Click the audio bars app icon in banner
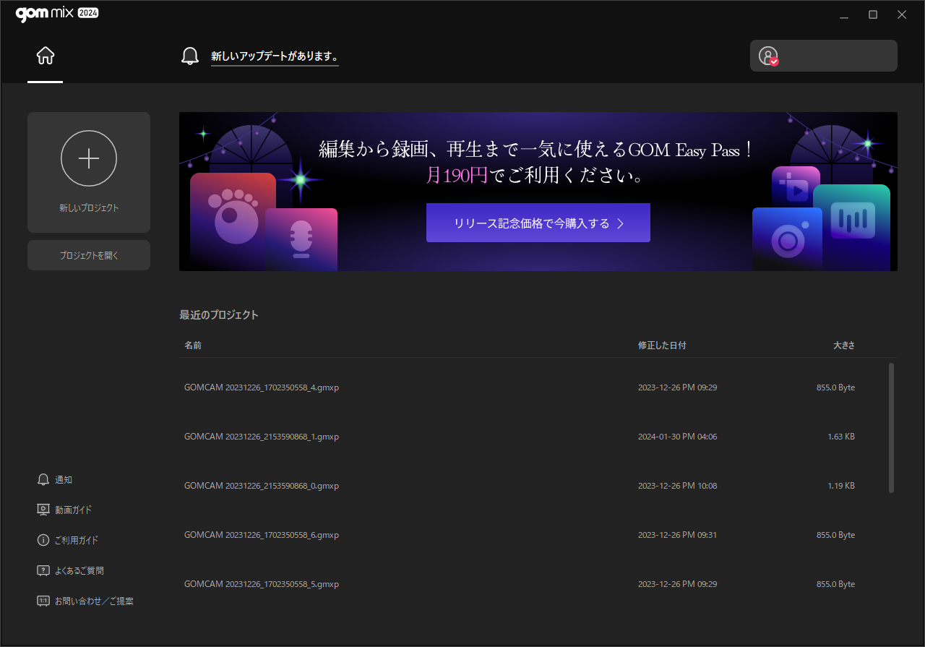 [x=852, y=227]
